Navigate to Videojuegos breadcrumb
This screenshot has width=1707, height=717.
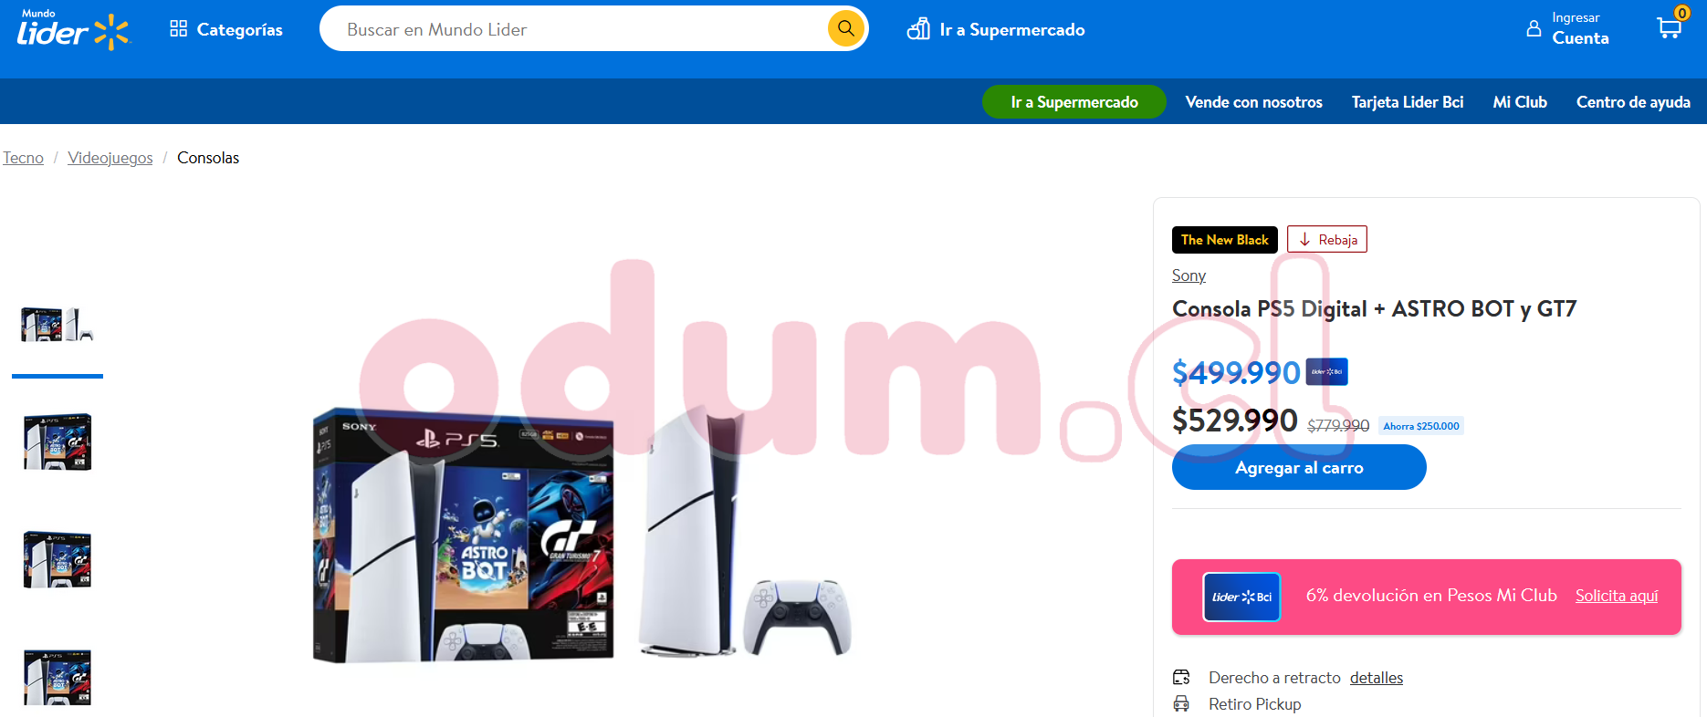[110, 158]
